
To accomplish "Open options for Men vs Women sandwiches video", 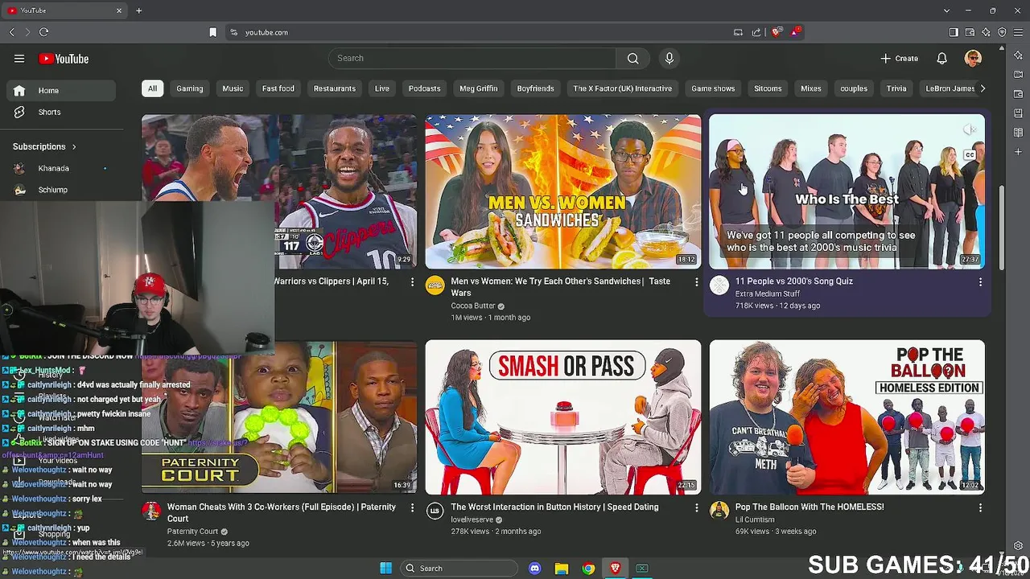I will (696, 282).
